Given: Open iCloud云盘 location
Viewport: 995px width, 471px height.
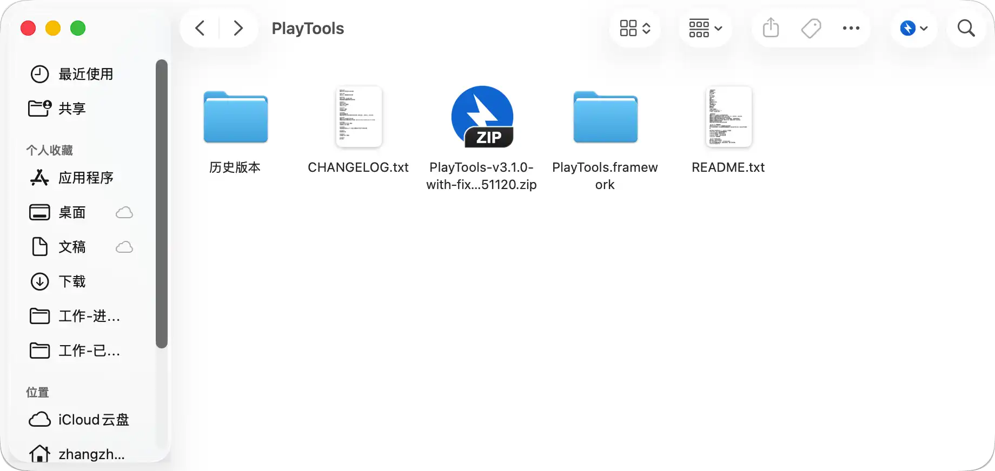Looking at the screenshot, I should coord(93,420).
